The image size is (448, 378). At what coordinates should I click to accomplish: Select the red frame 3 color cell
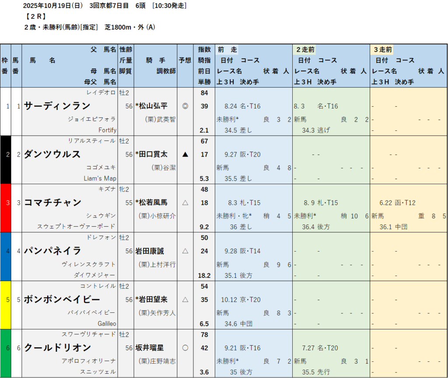tap(5, 208)
